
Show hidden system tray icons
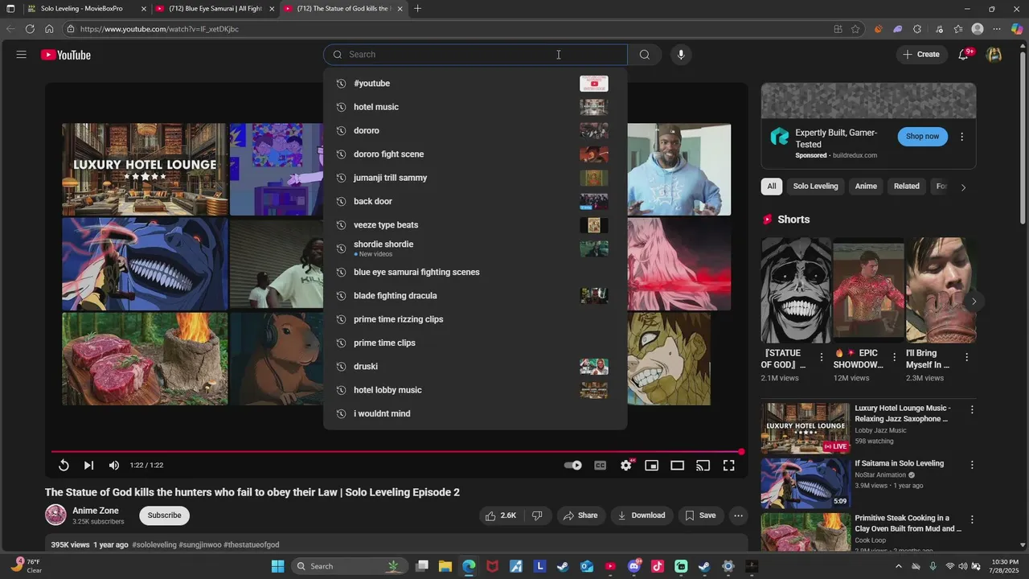pyautogui.click(x=898, y=566)
